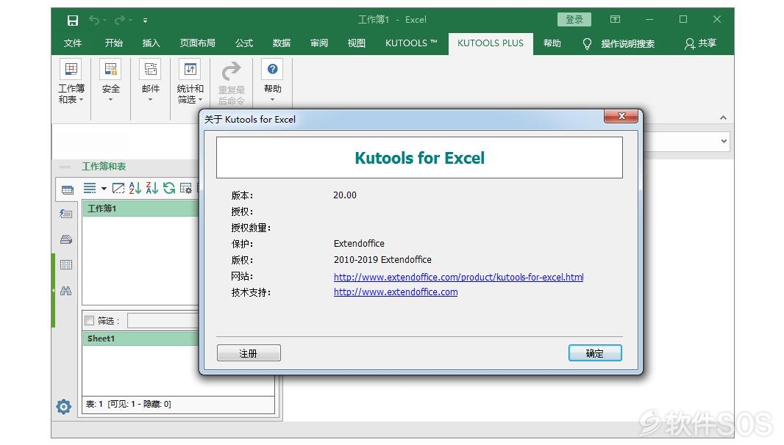Open the stacked trays icon in the sidebar
The width and height of the screenshot is (784, 445).
click(x=66, y=239)
